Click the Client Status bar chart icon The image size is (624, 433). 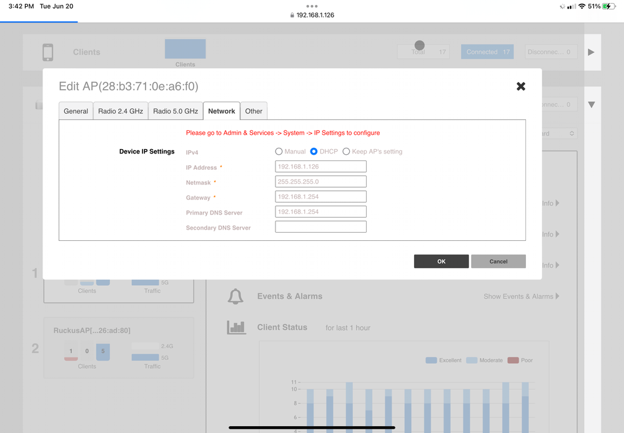coord(235,328)
